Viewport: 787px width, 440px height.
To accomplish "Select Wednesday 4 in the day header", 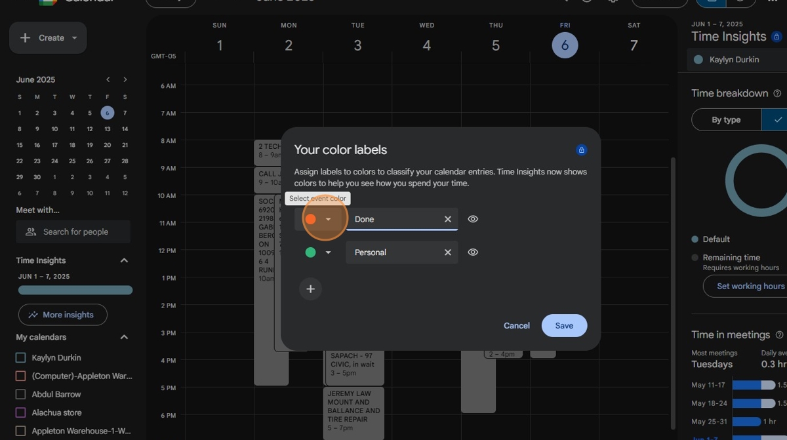I will 427,45.
